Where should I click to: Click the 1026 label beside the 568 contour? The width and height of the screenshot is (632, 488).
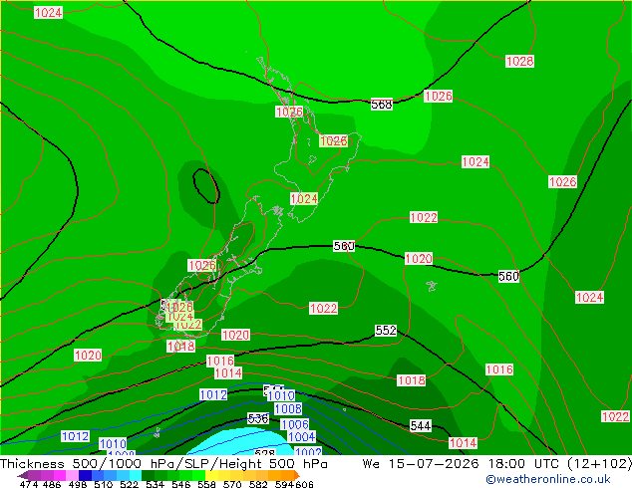tap(439, 97)
